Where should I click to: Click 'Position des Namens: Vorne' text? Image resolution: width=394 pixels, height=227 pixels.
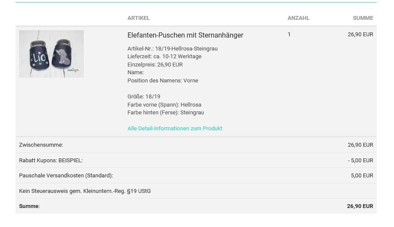pos(163,81)
